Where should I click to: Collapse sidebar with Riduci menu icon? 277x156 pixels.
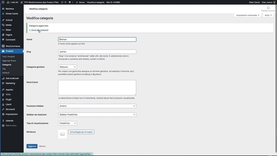[3, 126]
